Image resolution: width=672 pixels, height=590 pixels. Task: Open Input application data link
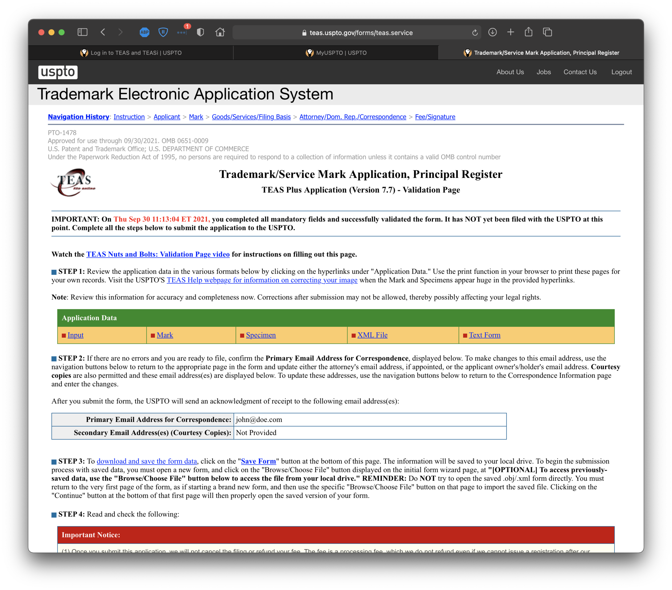click(76, 335)
